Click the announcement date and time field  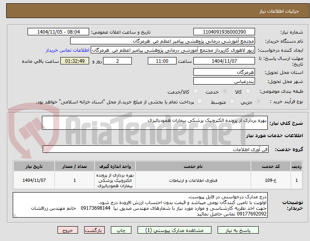click(58, 32)
